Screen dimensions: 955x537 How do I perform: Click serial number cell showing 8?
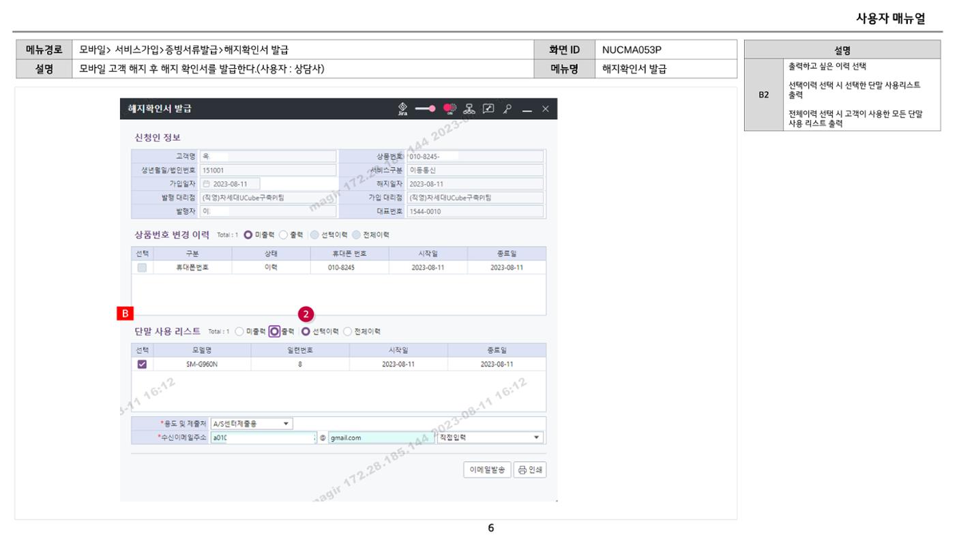pyautogui.click(x=300, y=364)
